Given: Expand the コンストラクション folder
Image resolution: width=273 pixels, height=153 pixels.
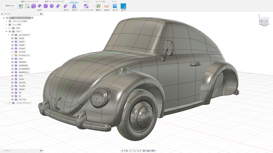Looking at the screenshot, I should pos(6,103).
